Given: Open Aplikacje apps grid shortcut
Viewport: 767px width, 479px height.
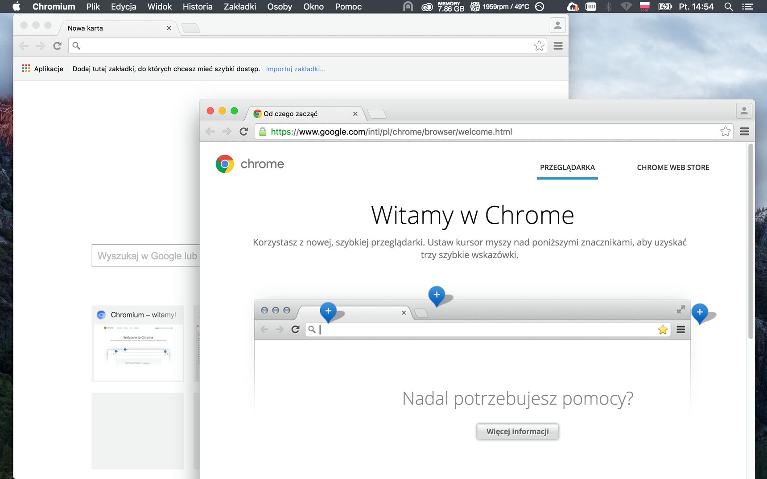Looking at the screenshot, I should (x=42, y=69).
